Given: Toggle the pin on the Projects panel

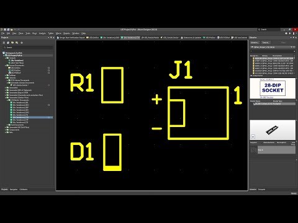Looking at the screenshot, I should 51,38.
